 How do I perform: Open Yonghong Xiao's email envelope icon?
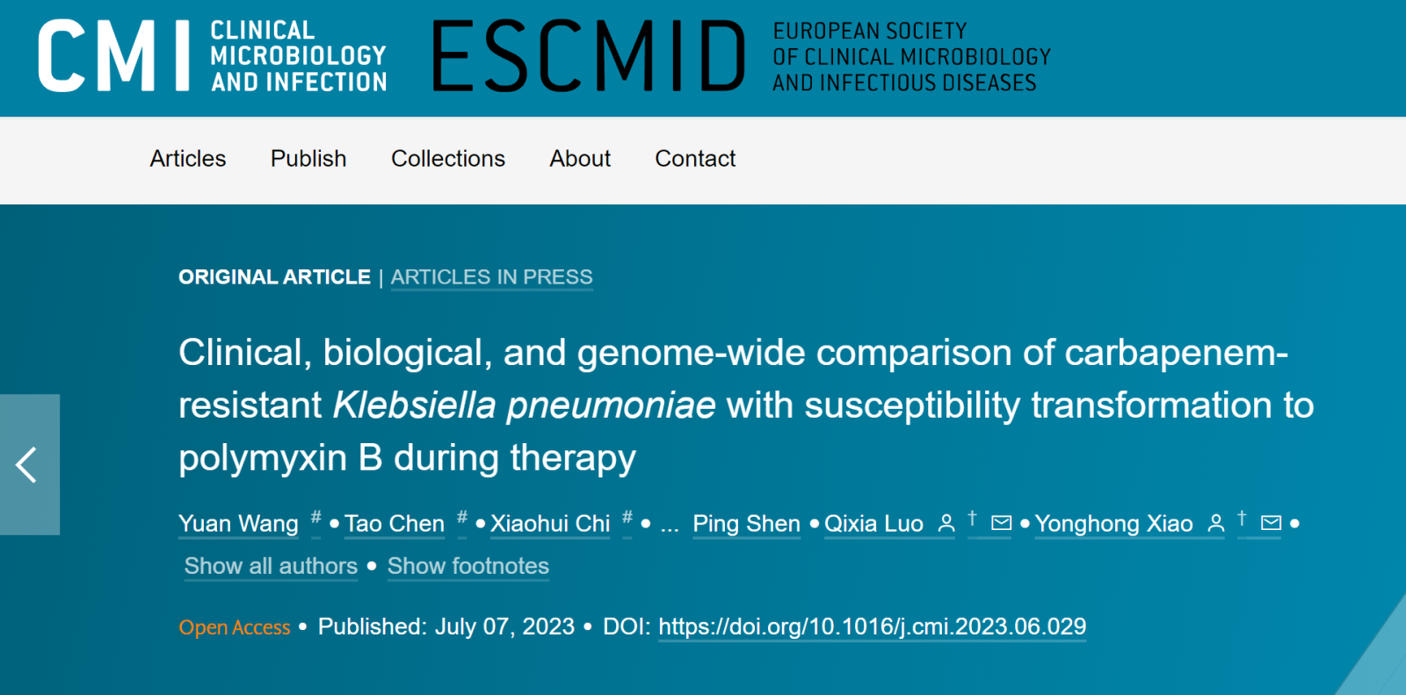pos(1271,523)
